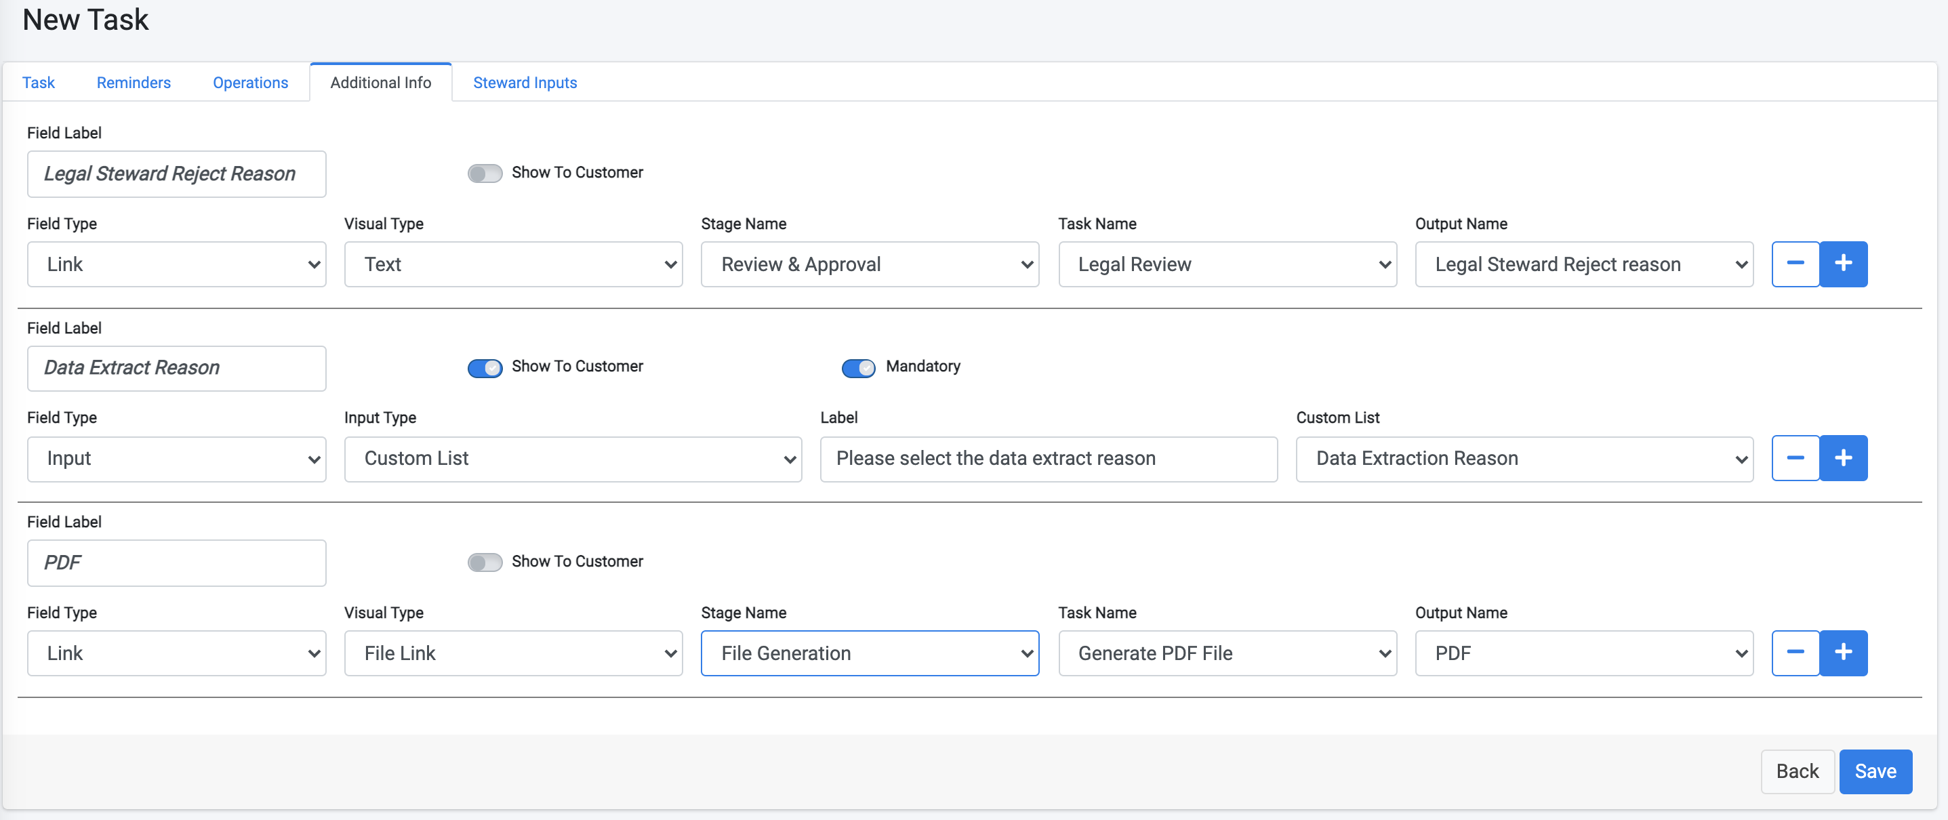Add a new field after the PDF row

[1844, 653]
